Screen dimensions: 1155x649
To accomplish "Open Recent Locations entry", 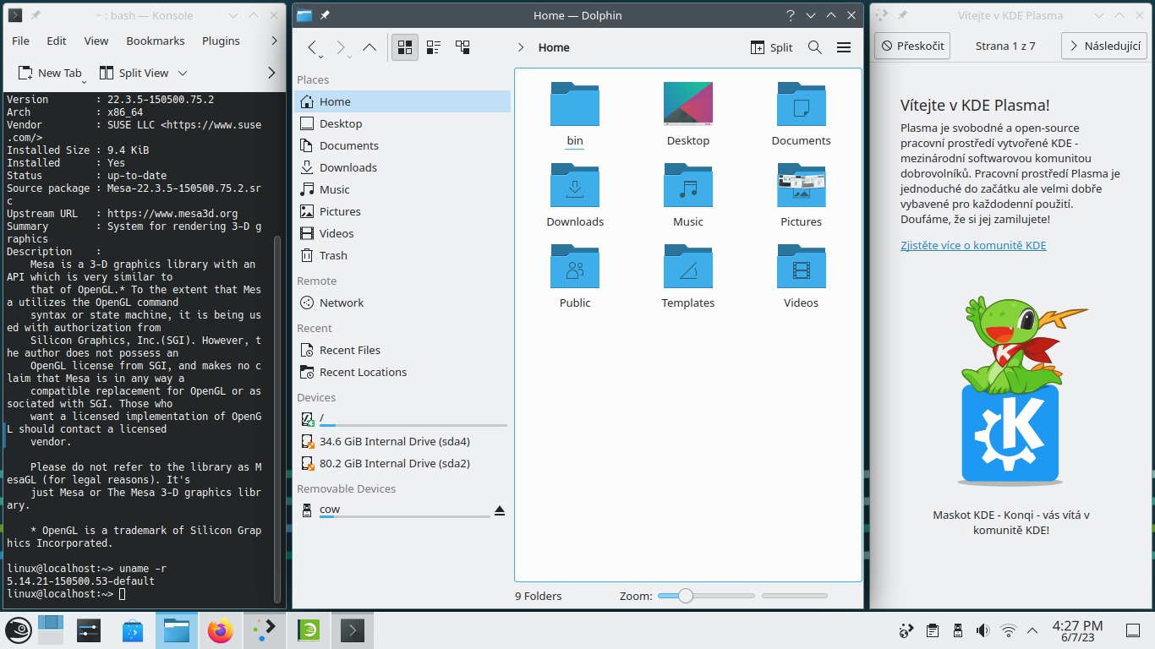I will pyautogui.click(x=402, y=372).
